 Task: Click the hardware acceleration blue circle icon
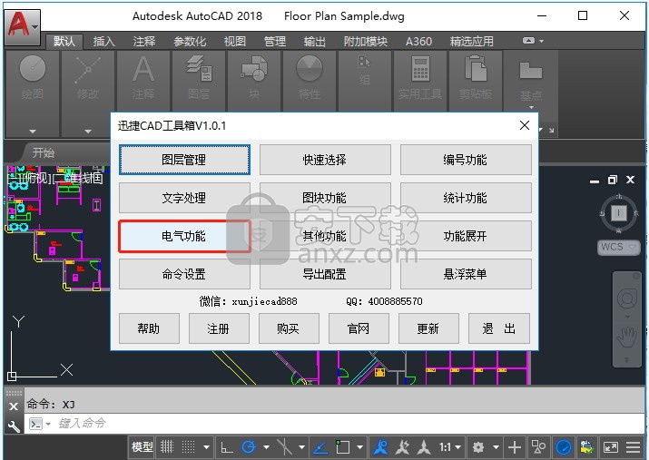564,447
